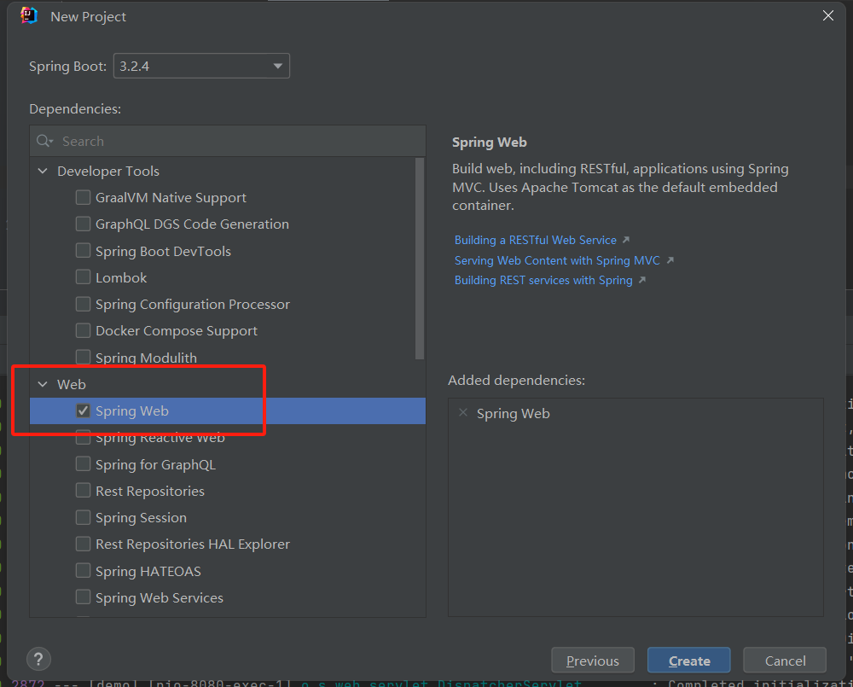Image resolution: width=853 pixels, height=687 pixels.
Task: Click the Lombok row label
Action: click(121, 277)
